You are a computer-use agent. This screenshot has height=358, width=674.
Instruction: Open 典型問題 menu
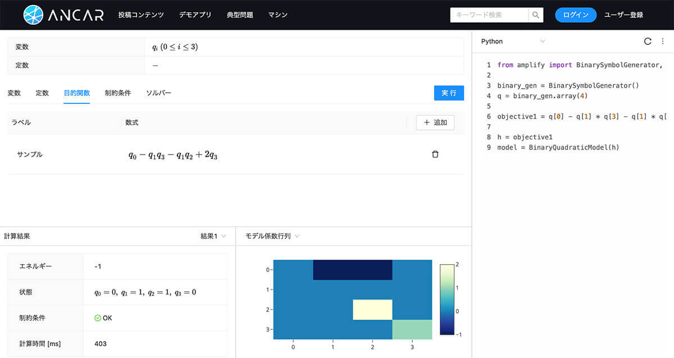240,15
